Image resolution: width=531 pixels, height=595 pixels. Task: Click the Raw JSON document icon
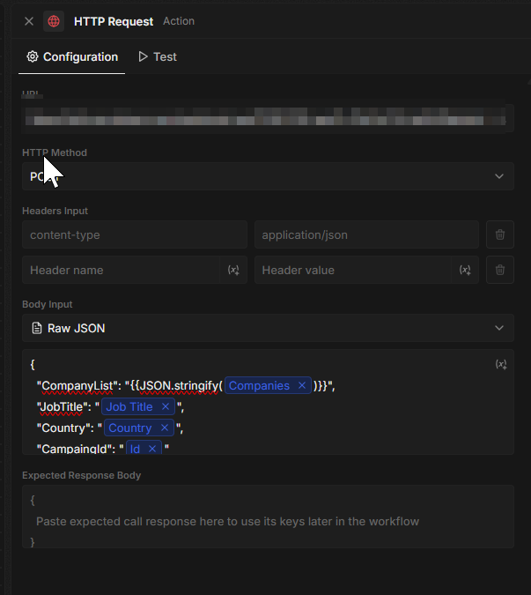pos(37,328)
